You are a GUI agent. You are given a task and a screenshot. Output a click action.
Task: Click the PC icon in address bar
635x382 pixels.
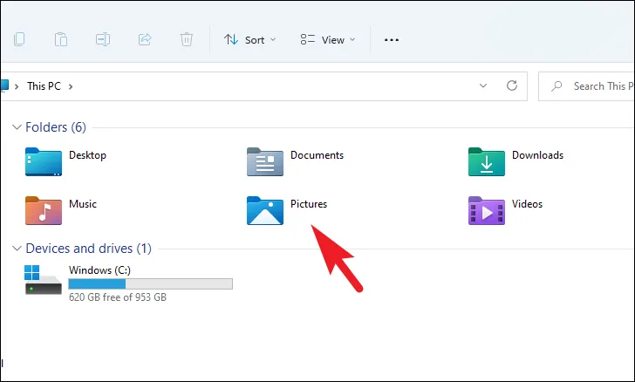pyautogui.click(x=4, y=85)
